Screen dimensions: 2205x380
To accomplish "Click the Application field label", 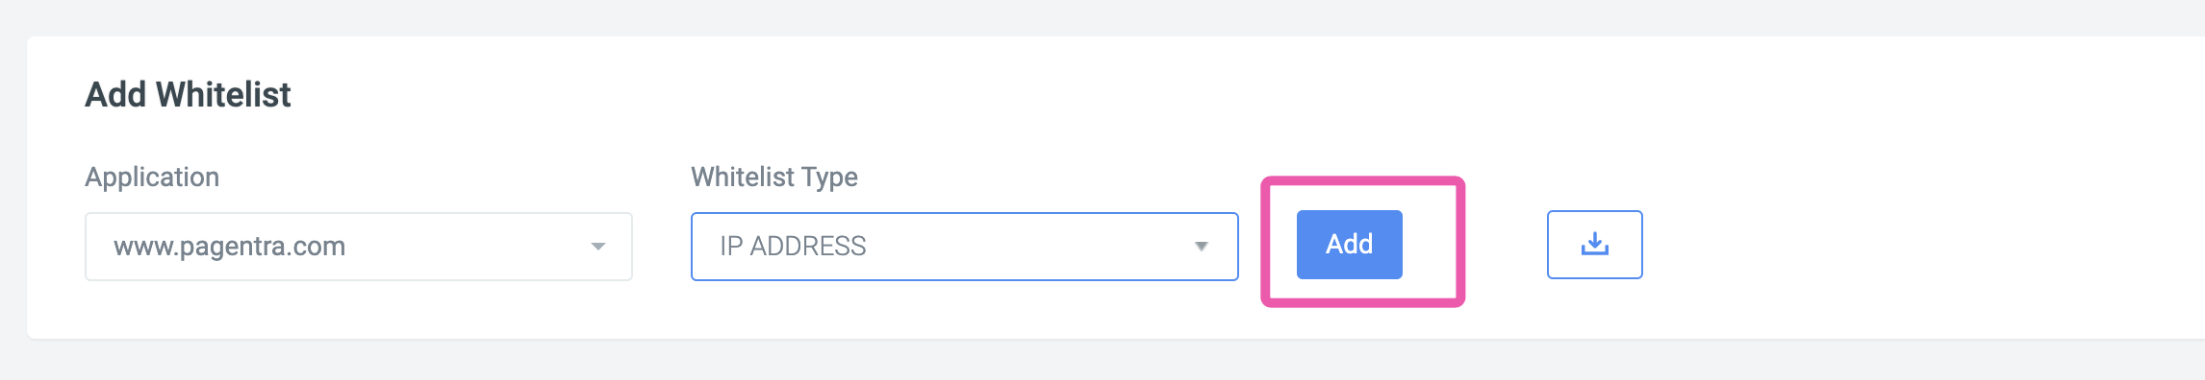I will pos(152,177).
